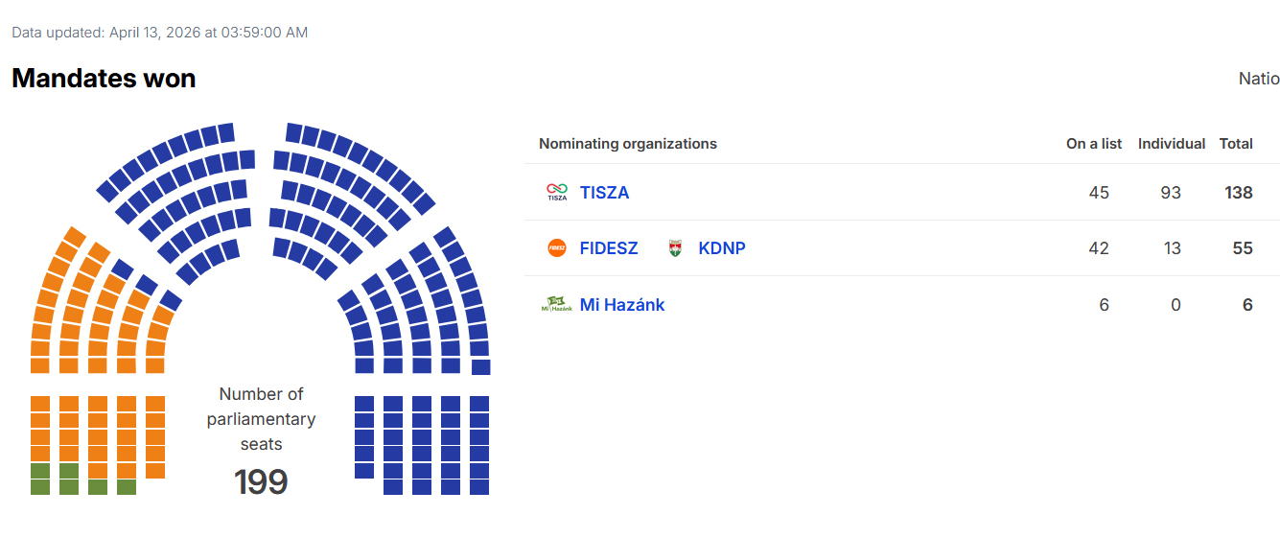Click TISZA's total of 138 mandates
Image resolution: width=1280 pixels, height=538 pixels.
tap(1239, 193)
